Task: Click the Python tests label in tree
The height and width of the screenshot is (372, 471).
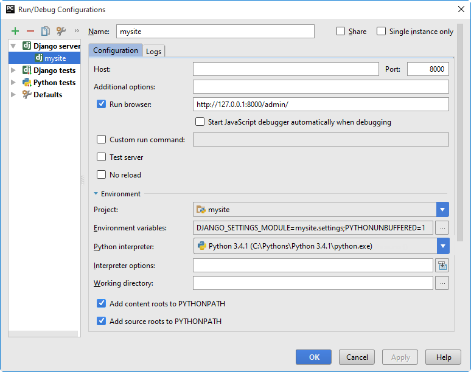Action: pos(54,83)
